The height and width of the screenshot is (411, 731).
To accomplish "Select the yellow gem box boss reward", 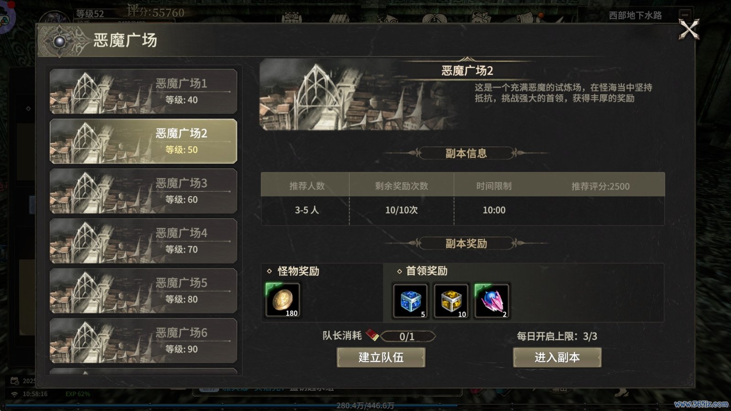I will pos(451,300).
